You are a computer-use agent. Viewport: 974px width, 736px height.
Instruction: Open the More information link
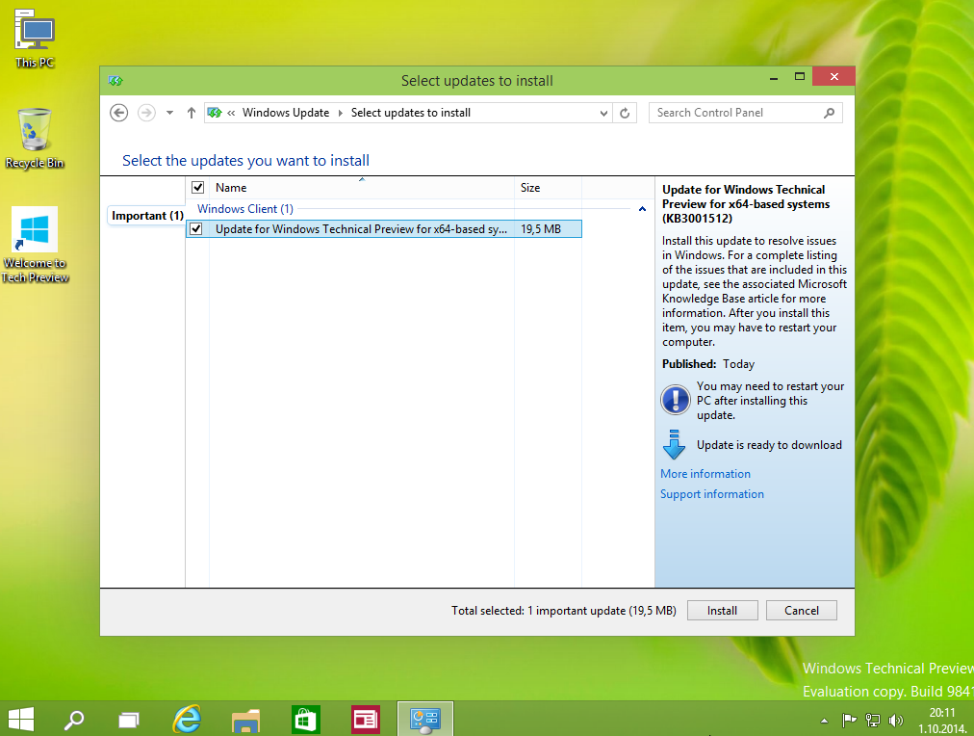[705, 474]
